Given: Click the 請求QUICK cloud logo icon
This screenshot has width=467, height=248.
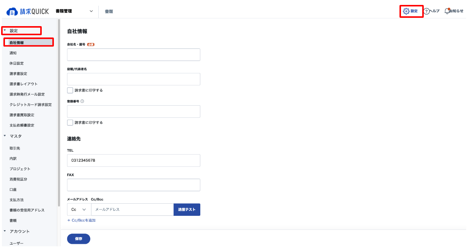Looking at the screenshot, I should pyautogui.click(x=12, y=11).
